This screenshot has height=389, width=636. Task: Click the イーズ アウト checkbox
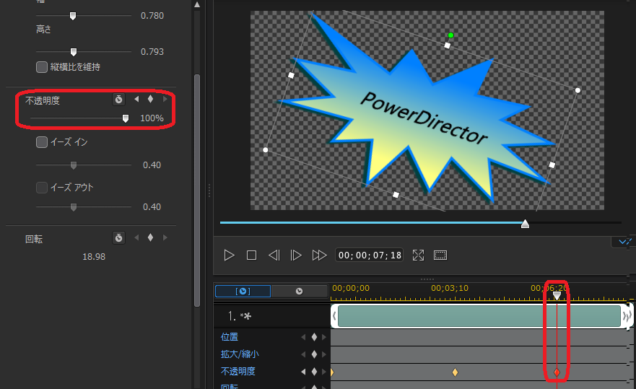[42, 188]
